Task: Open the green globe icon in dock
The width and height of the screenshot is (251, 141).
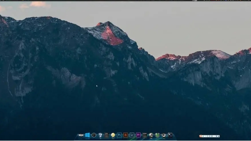Action: point(157,135)
